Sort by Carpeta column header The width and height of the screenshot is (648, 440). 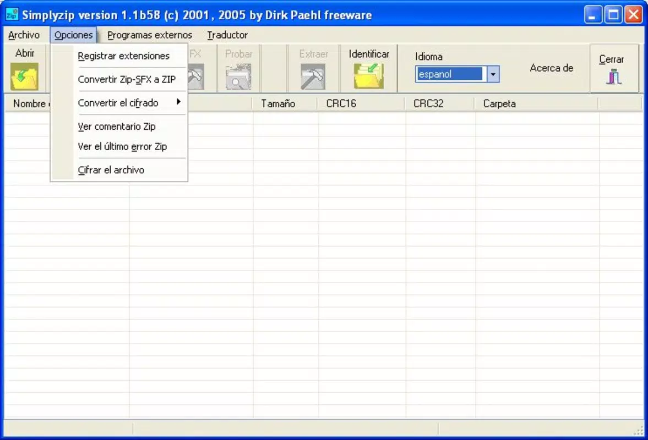tap(536, 103)
